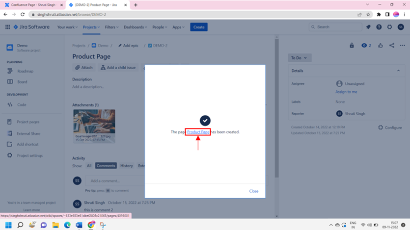
Task: Select the DEMO-2 Product Page browser tab
Action: point(97,5)
